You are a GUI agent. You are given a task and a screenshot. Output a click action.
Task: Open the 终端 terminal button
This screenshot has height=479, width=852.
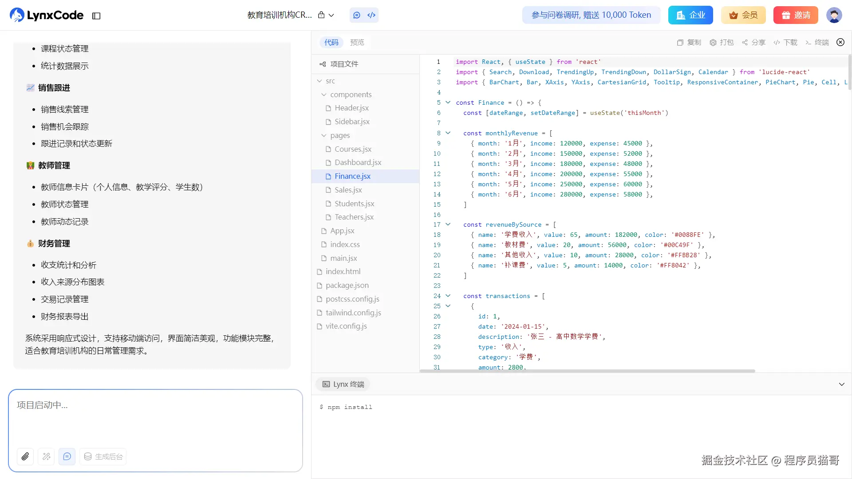click(x=817, y=43)
